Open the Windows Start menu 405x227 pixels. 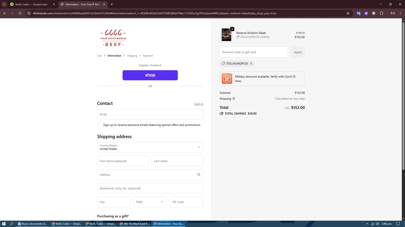4,224
